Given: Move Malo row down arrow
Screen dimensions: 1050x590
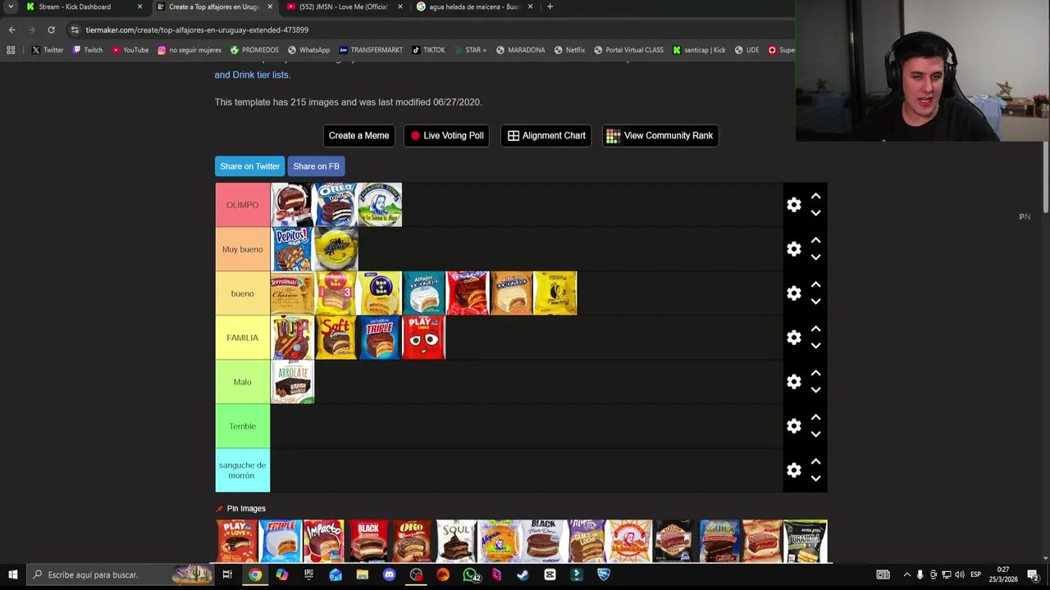Looking at the screenshot, I should (x=815, y=390).
